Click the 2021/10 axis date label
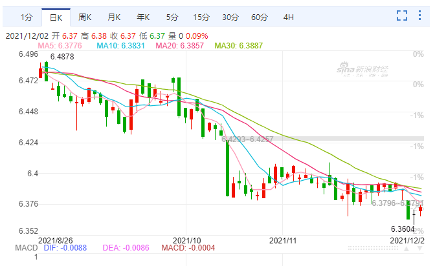 click(x=186, y=241)
